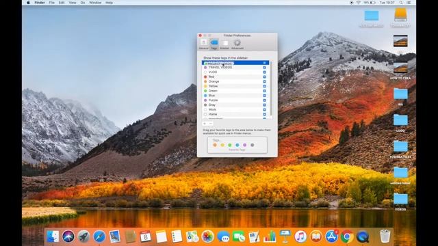Image resolution: width=438 pixels, height=246 pixels.
Task: Toggle the VLOG tag sidebar checkbox
Action: point(264,72)
